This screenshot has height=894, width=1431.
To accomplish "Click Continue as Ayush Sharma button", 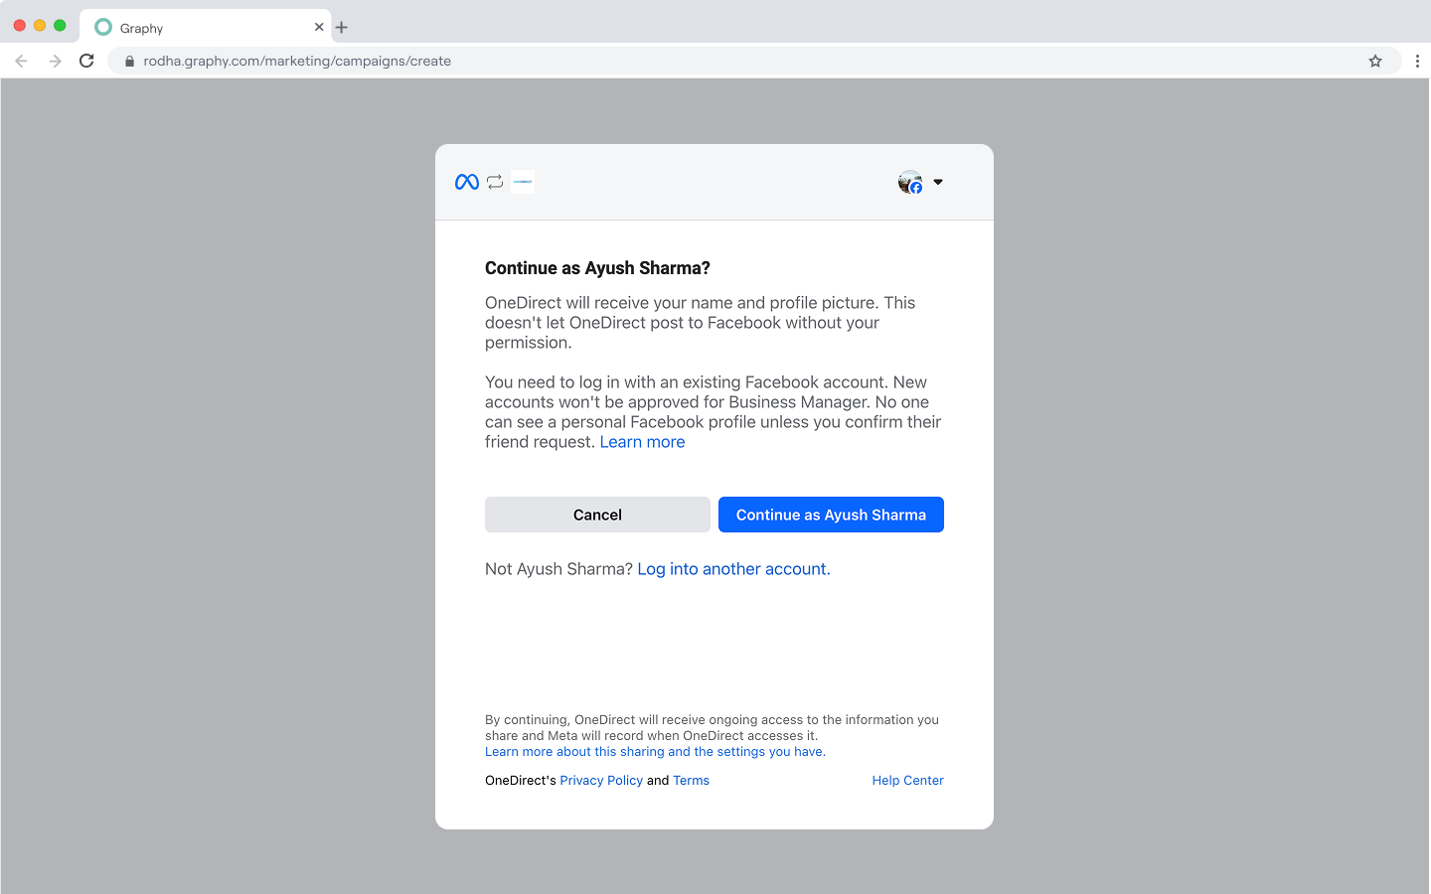I will point(831,515).
